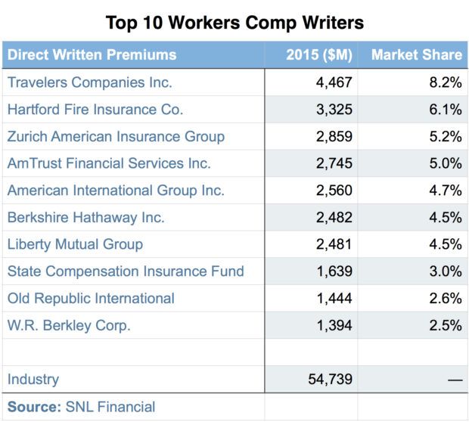Select the Hartford Fire Insurance Co. cell
The width and height of the screenshot is (469, 422).
(x=95, y=110)
